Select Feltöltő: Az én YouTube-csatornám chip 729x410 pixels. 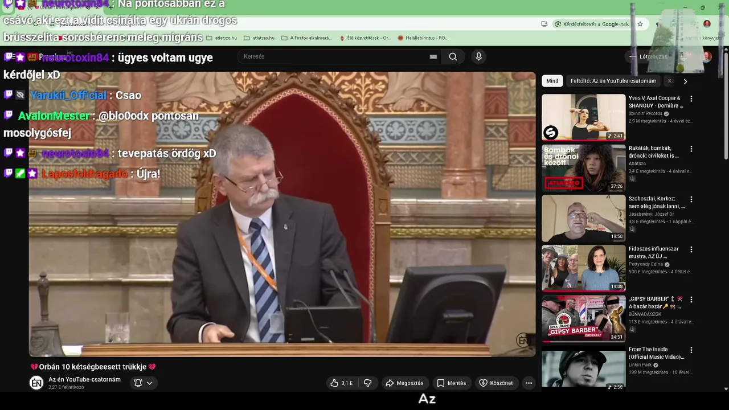coord(613,81)
